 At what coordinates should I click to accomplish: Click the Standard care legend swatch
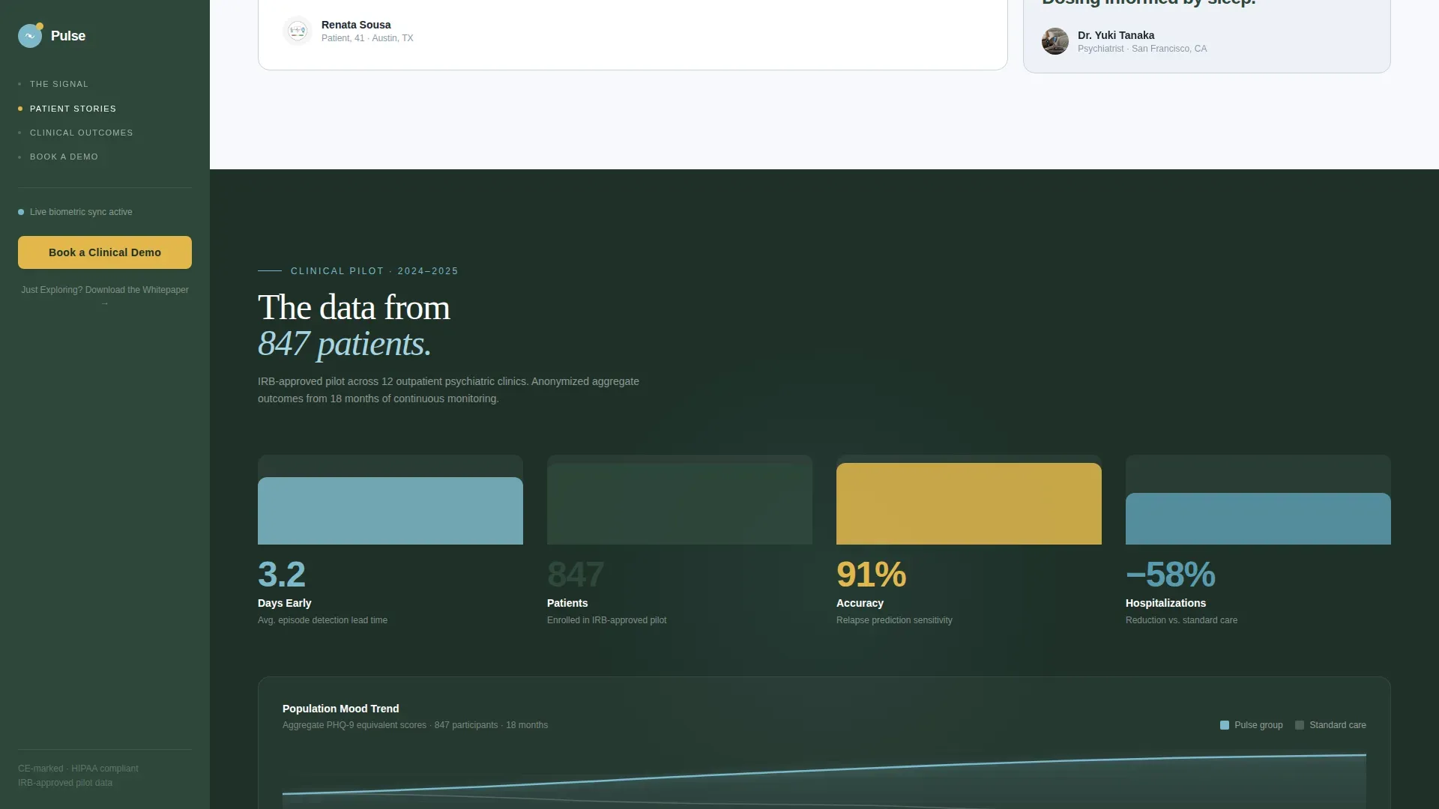[1300, 725]
